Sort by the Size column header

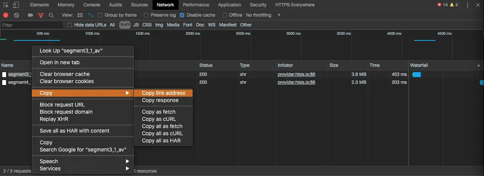click(349, 65)
